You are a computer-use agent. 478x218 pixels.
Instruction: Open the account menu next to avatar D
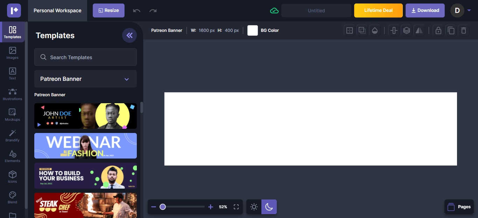pyautogui.click(x=469, y=10)
